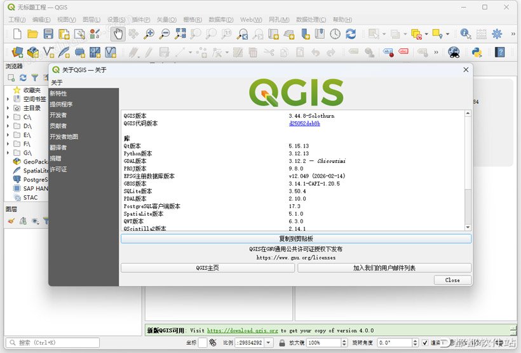Viewport: 521px width, 353px height.
Task: Open the scale 比例 dropdown arrow
Action: click(x=269, y=342)
